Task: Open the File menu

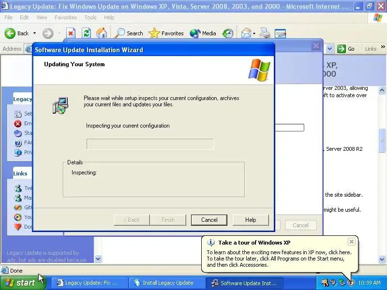Action: 8,17
